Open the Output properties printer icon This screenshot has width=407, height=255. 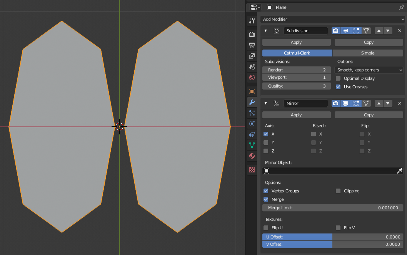pyautogui.click(x=252, y=45)
